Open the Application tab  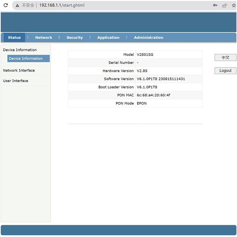pos(108,37)
